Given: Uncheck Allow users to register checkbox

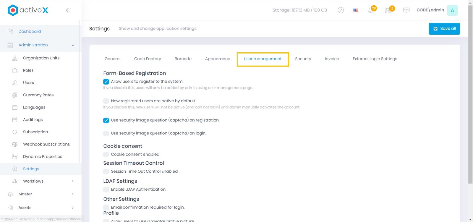Looking at the screenshot, I should [106, 82].
